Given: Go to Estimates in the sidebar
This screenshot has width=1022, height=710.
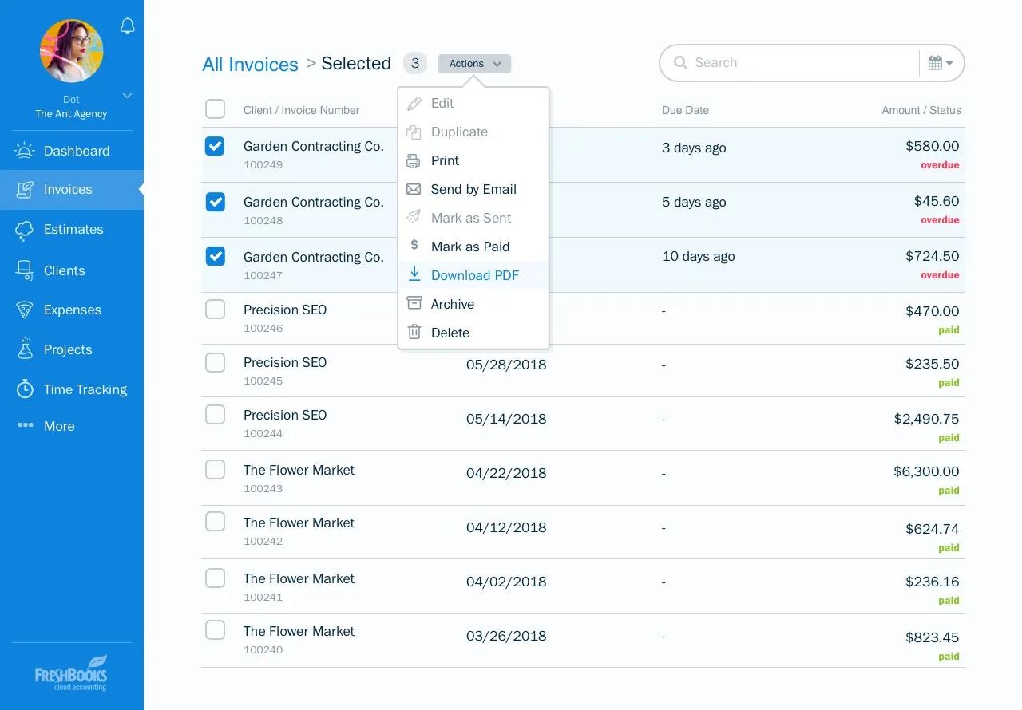Looking at the screenshot, I should point(73,229).
